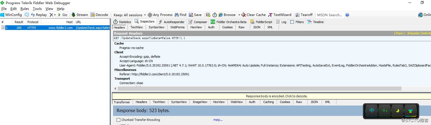
Task: Select request SyntaxView inspector tab
Action: [x=156, y=27]
